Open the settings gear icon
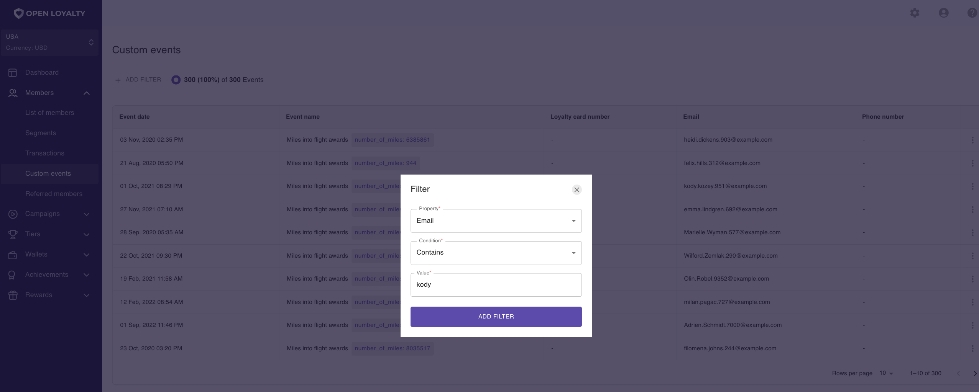 click(915, 13)
